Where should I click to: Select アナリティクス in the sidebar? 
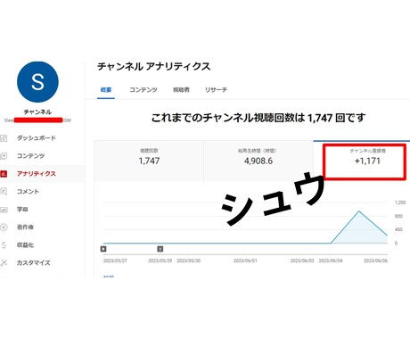click(37, 174)
